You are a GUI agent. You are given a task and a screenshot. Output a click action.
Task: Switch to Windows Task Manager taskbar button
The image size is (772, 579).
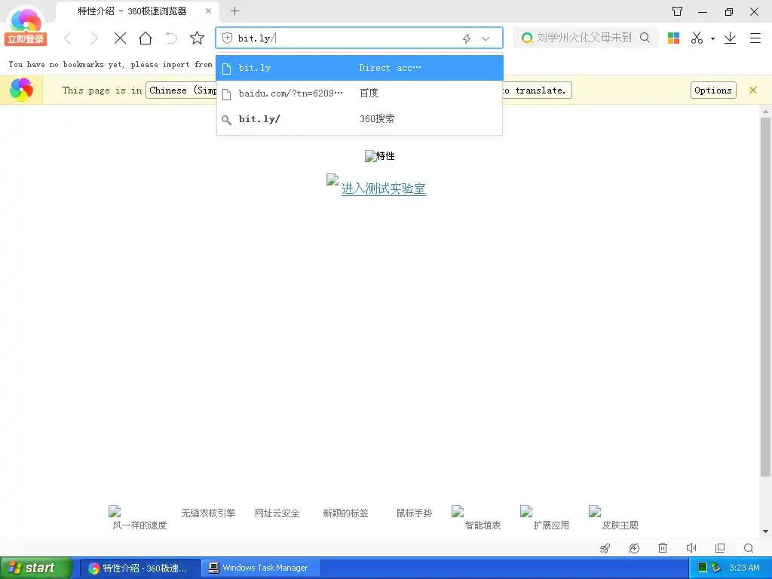tap(262, 568)
